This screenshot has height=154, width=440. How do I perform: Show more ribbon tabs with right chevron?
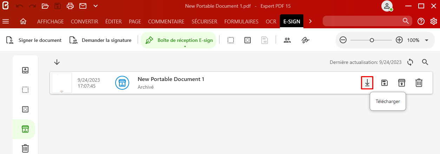[310, 22]
